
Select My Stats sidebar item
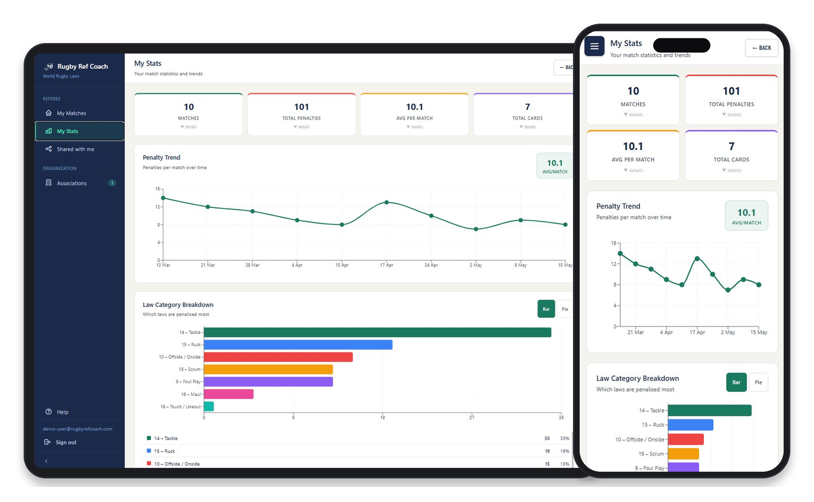tap(79, 131)
